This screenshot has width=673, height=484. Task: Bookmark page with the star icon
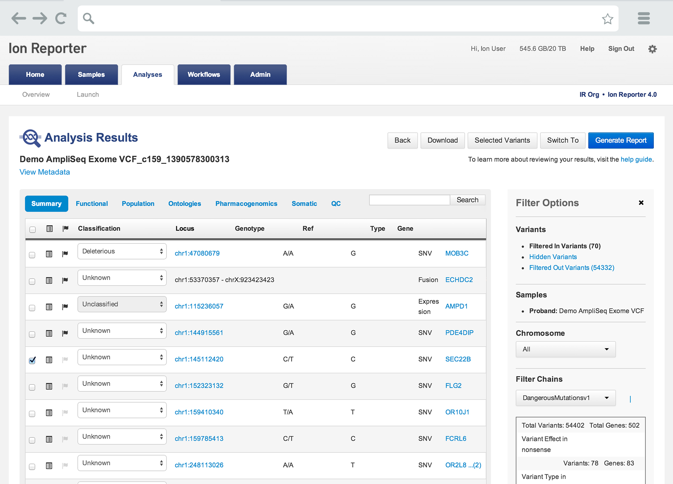pos(608,19)
